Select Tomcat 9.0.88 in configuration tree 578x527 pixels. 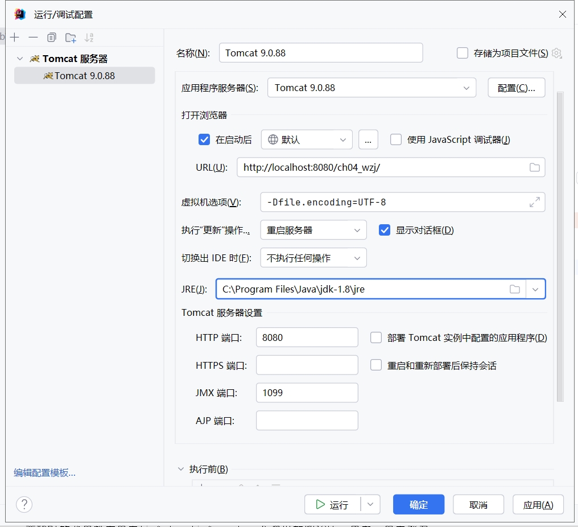pos(84,76)
